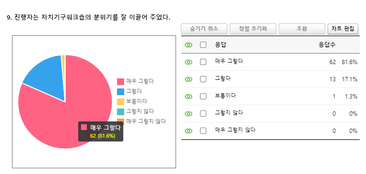Check the select-all box in the header
The image size is (366, 174).
203,45
